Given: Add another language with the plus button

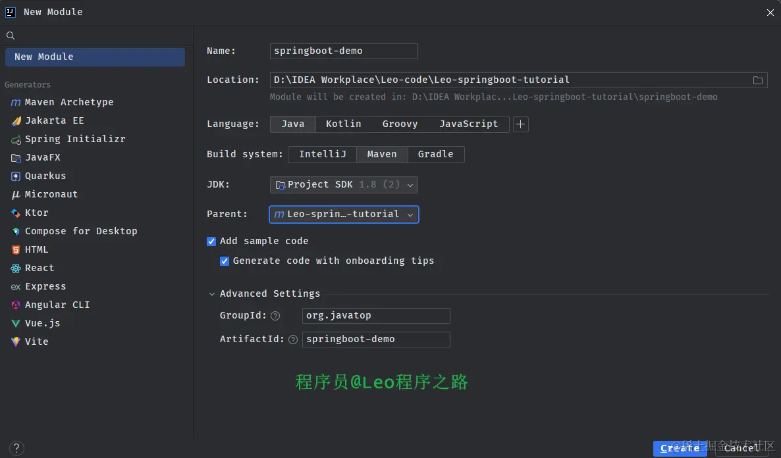Looking at the screenshot, I should pos(520,124).
